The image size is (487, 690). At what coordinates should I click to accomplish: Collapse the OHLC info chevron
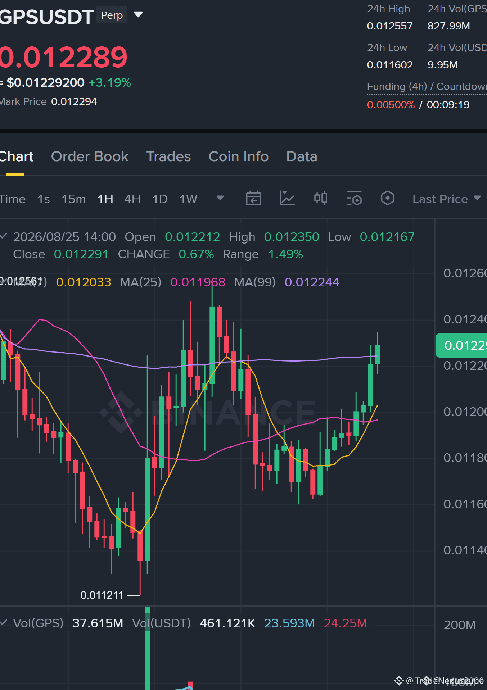(x=4, y=236)
